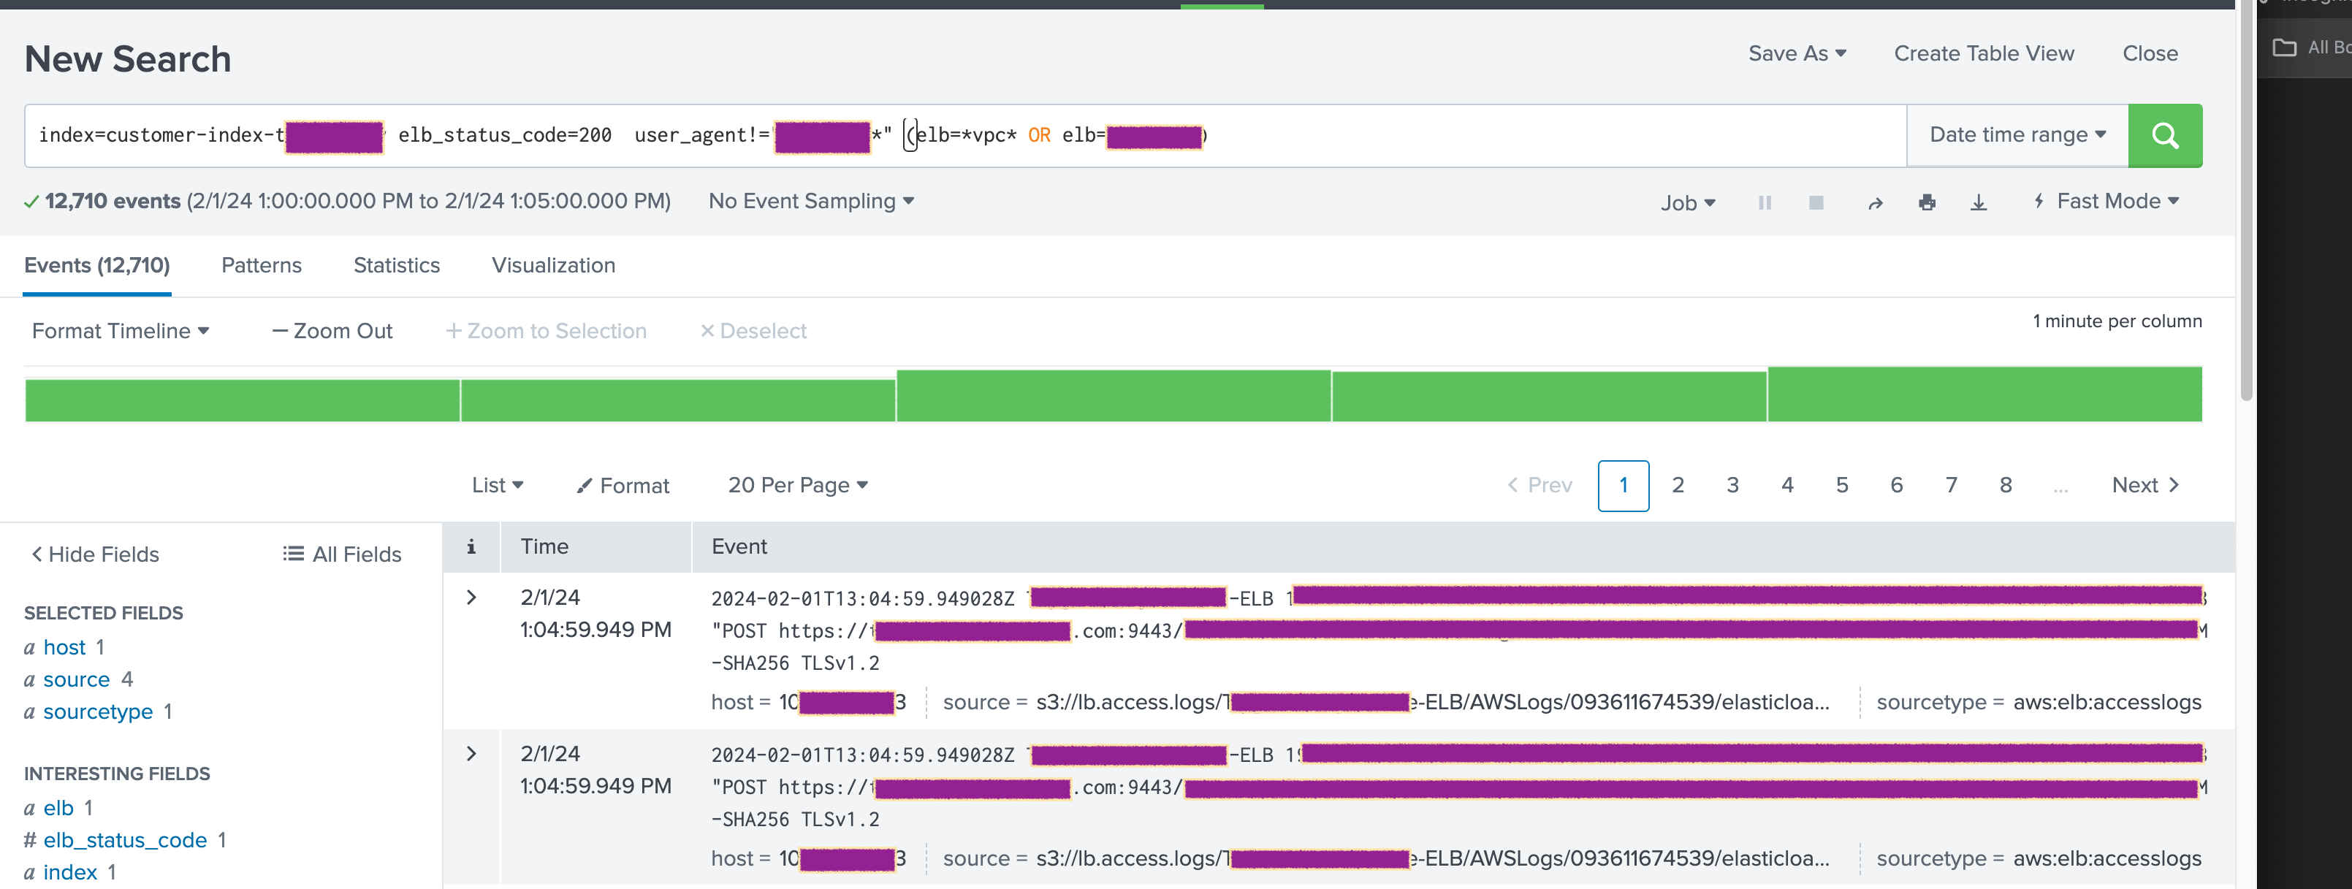The height and width of the screenshot is (889, 2352).
Task: Click the Zoom Out timeline button
Action: pos(332,332)
